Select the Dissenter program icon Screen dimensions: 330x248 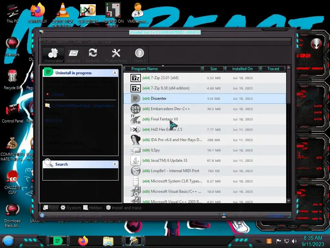click(136, 98)
